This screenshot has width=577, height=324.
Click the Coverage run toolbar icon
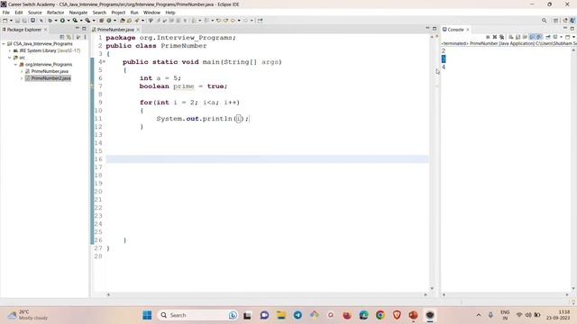click(75, 21)
